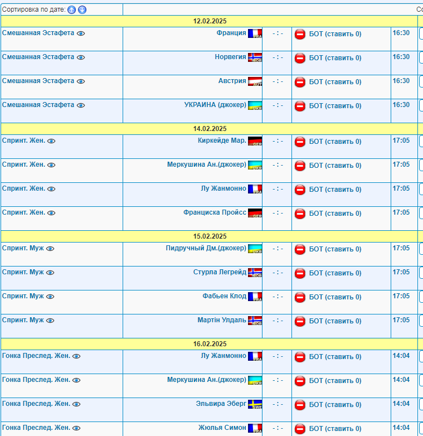Click Ukraine flag beside Пидручный Дм.(джокер)

click(x=255, y=249)
